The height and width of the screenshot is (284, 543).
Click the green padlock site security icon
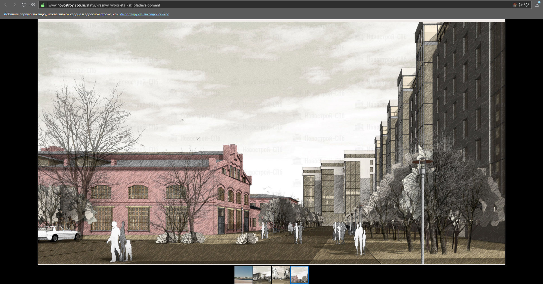pos(43,5)
